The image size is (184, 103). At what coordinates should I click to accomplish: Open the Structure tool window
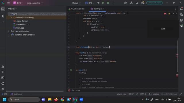[3, 16]
